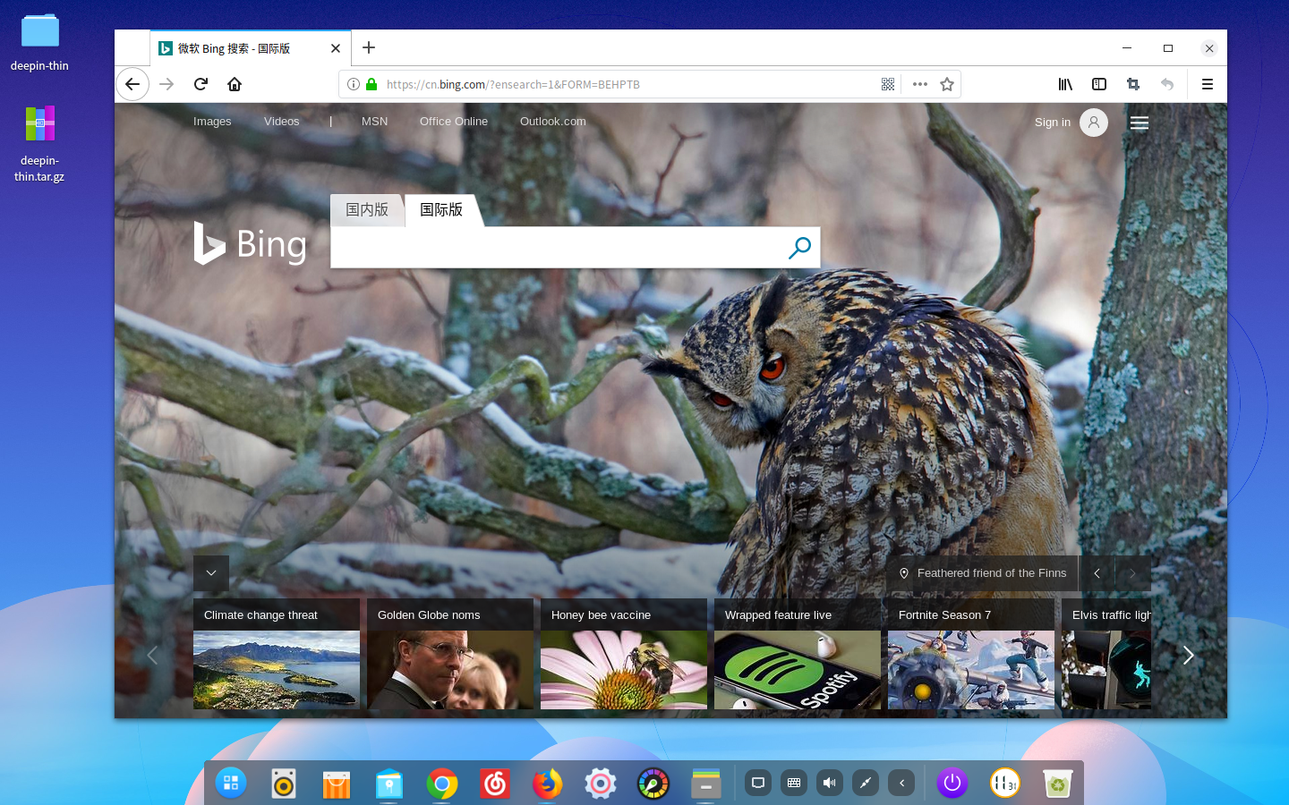This screenshot has width=1289, height=805.
Task: Move the news carousel to the left
Action: tap(152, 656)
